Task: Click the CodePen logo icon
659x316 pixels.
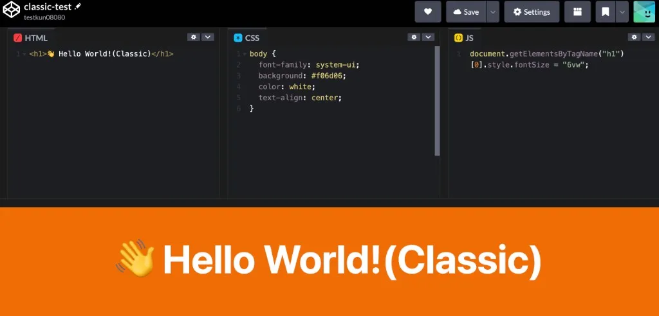Action: (12, 10)
